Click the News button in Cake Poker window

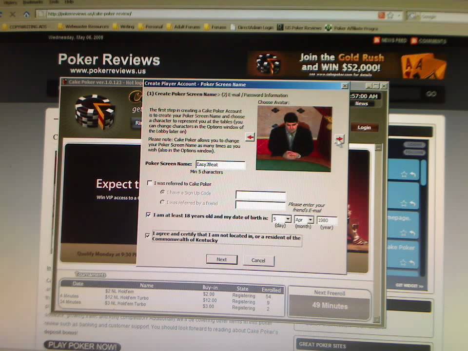362,103
